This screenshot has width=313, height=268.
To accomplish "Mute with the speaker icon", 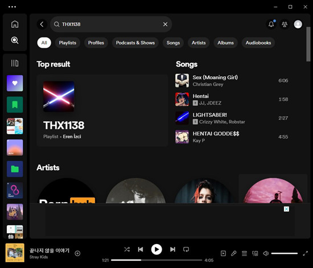I will pos(266,253).
